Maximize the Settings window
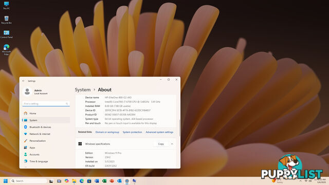Viewport: 329px width, 185px height. click(x=169, y=80)
